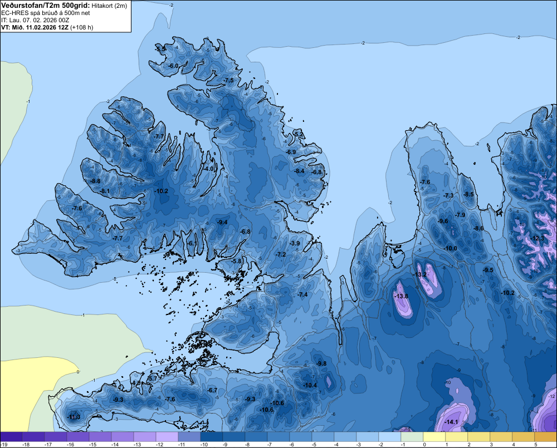Click the -8.1 temperature label

(x=105, y=191)
